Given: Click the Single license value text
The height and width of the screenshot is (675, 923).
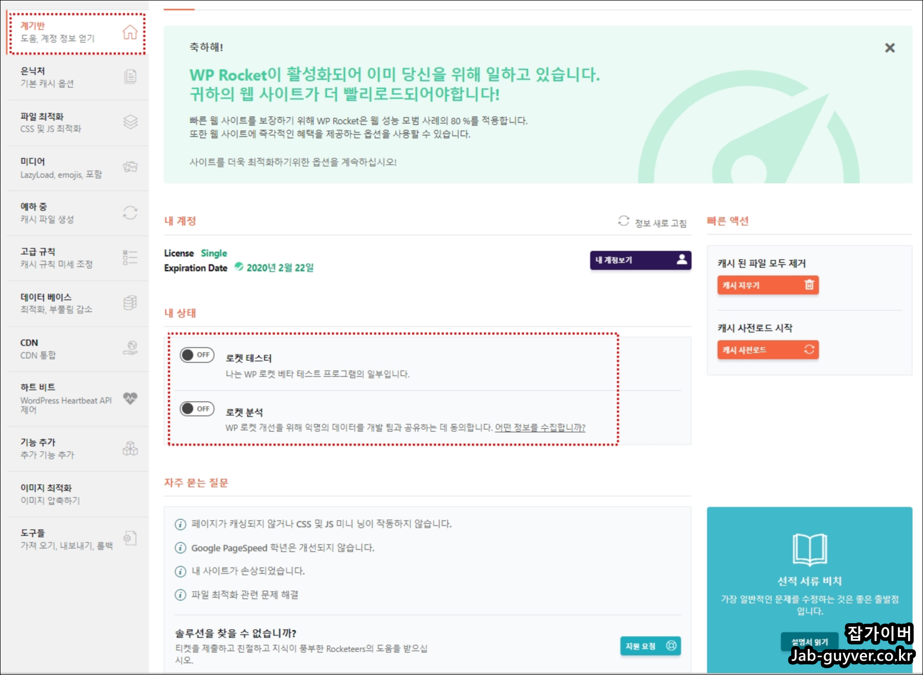Looking at the screenshot, I should 214,253.
